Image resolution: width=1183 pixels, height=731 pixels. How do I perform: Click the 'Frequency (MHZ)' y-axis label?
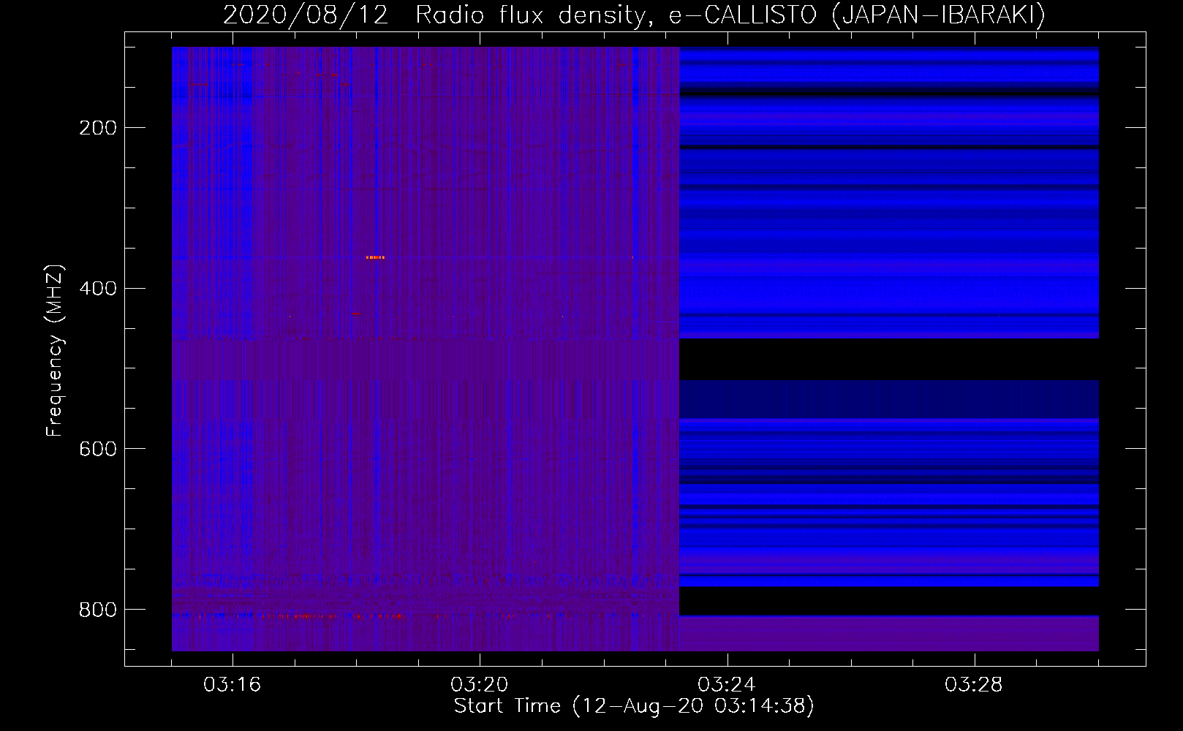(x=55, y=351)
